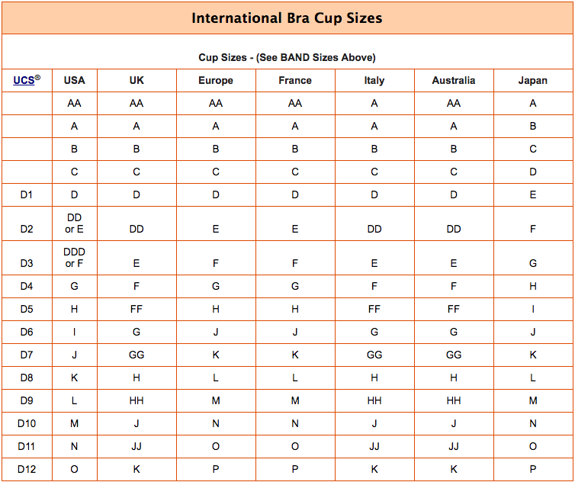Select the USA column header
The height and width of the screenshot is (482, 575).
[75, 80]
